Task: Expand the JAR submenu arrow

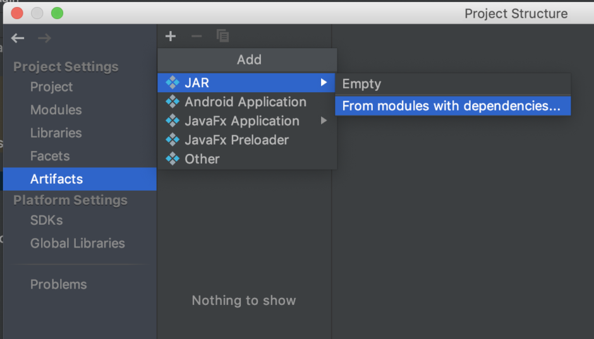Action: 324,83
